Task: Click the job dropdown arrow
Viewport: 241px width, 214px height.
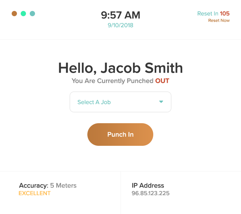Action: pyautogui.click(x=161, y=102)
